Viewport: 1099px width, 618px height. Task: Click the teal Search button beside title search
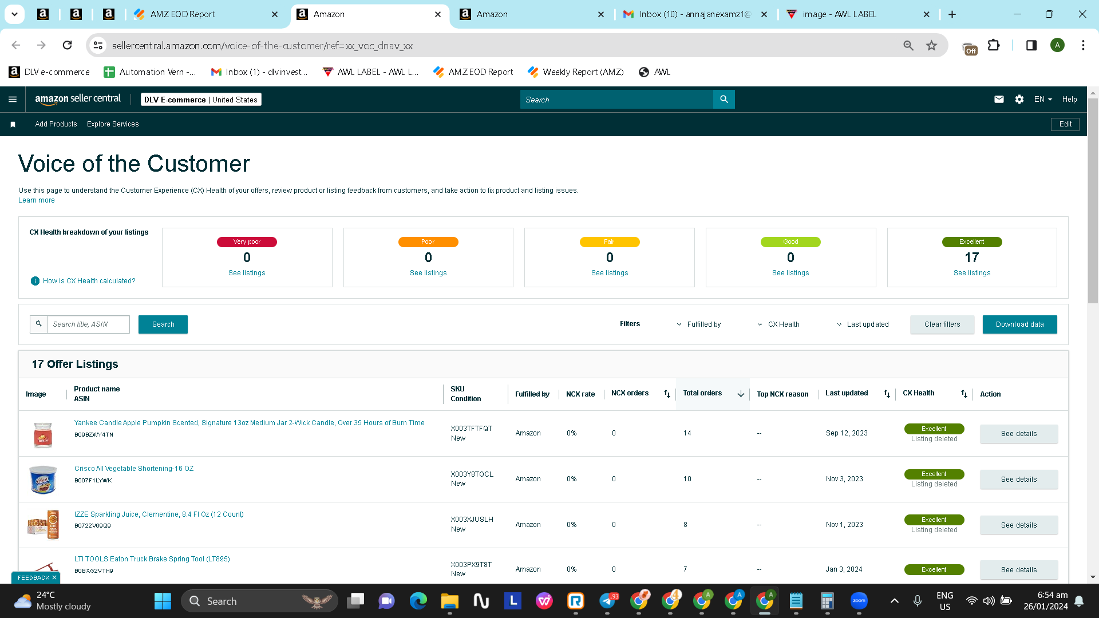[x=163, y=324]
